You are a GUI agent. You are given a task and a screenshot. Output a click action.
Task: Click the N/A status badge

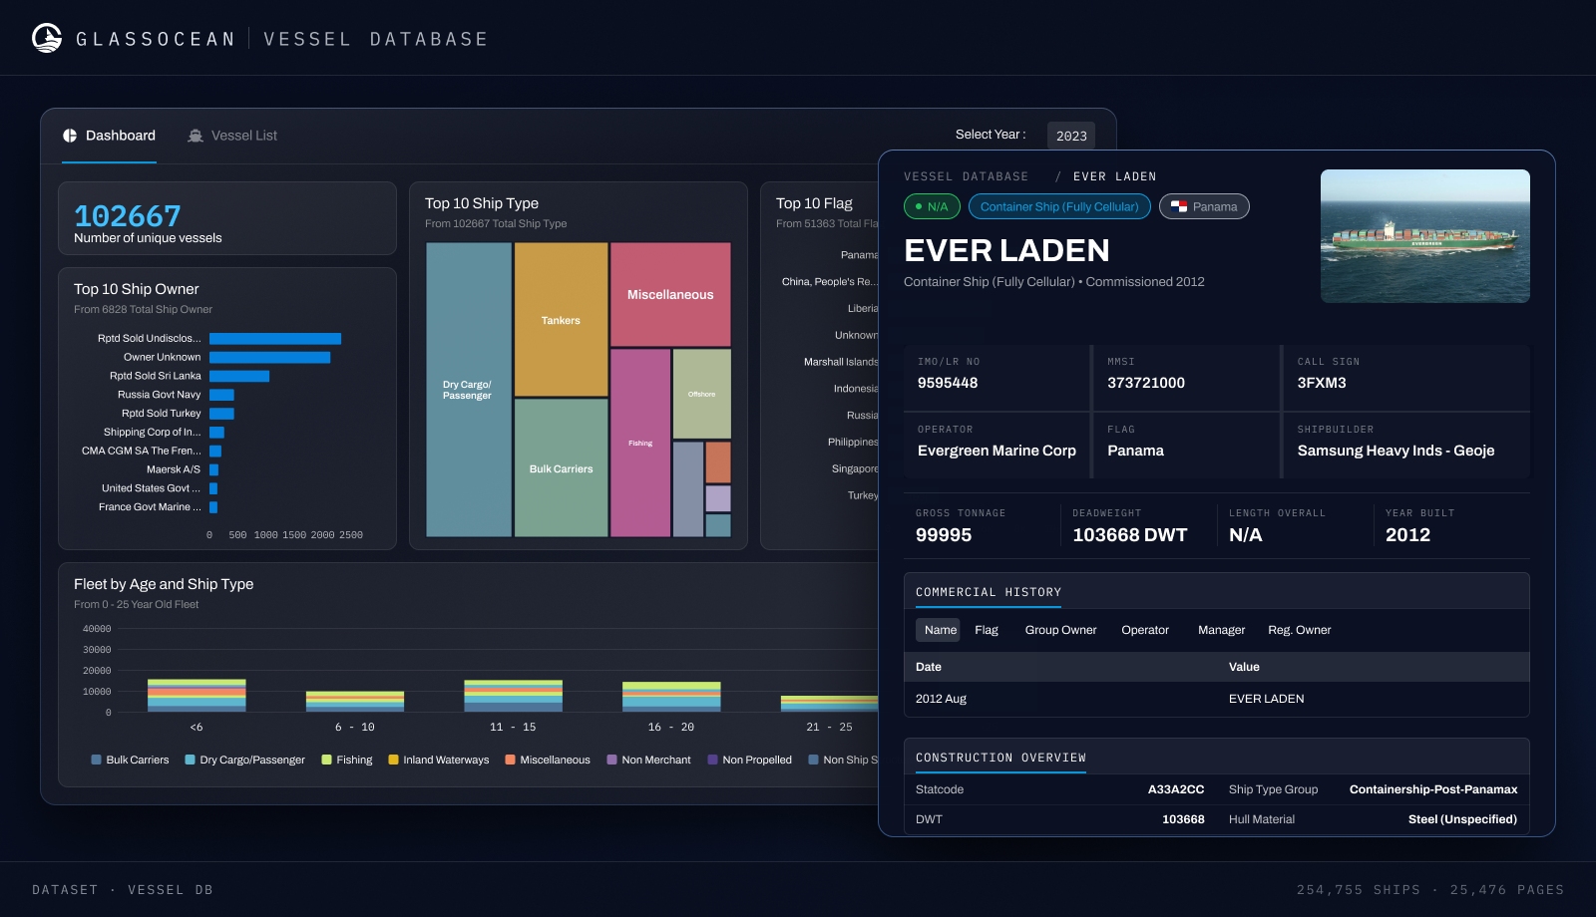pyautogui.click(x=932, y=206)
